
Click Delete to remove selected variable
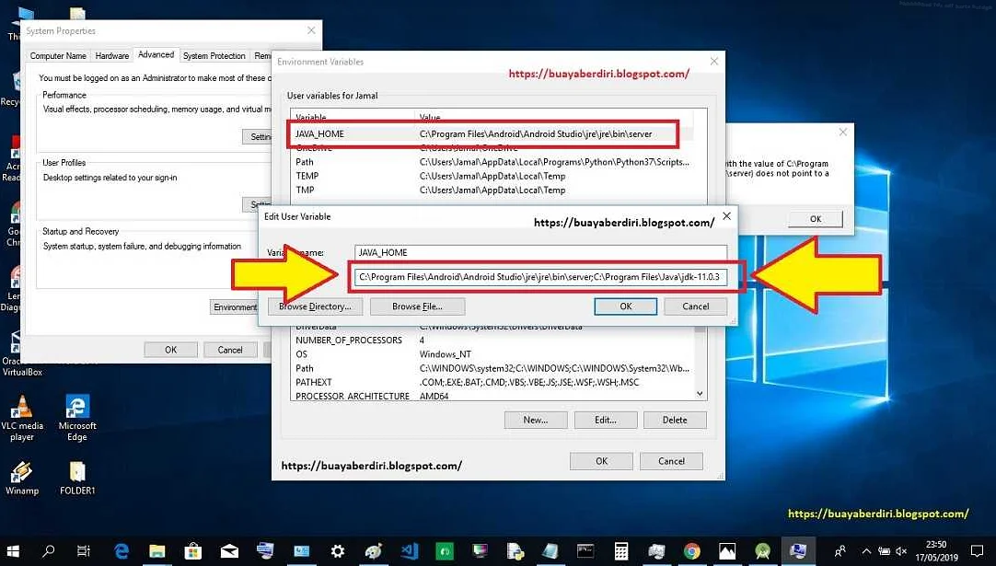(x=675, y=419)
